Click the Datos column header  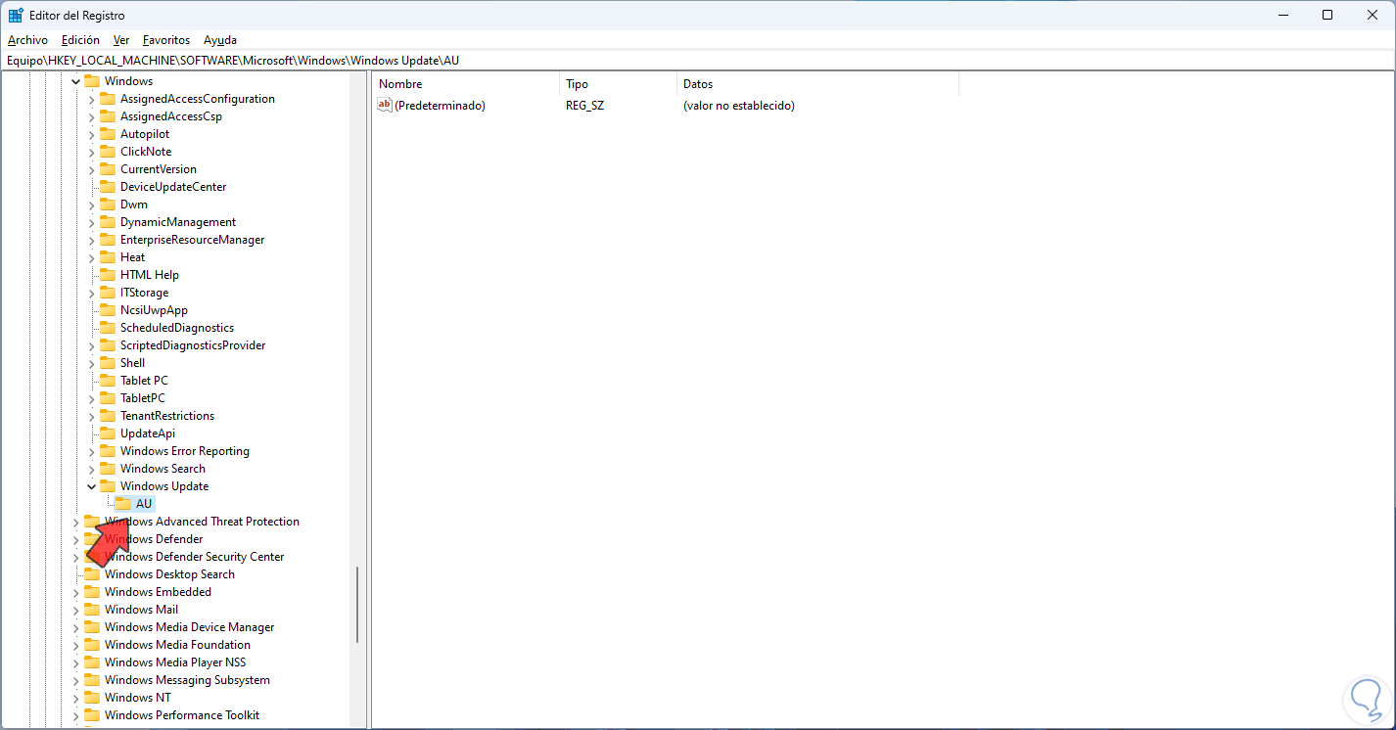817,84
